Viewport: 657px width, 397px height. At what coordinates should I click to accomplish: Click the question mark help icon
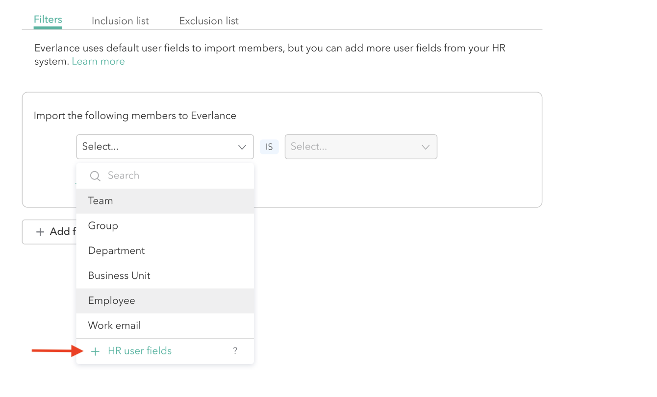[235, 351]
